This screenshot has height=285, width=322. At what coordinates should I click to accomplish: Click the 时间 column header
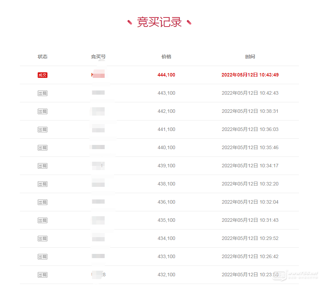pos(250,57)
